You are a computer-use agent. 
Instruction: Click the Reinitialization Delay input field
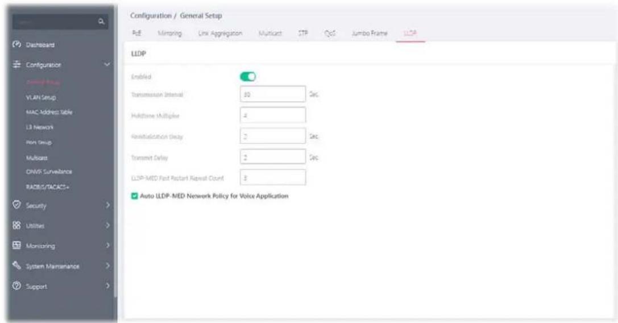pyautogui.click(x=273, y=136)
